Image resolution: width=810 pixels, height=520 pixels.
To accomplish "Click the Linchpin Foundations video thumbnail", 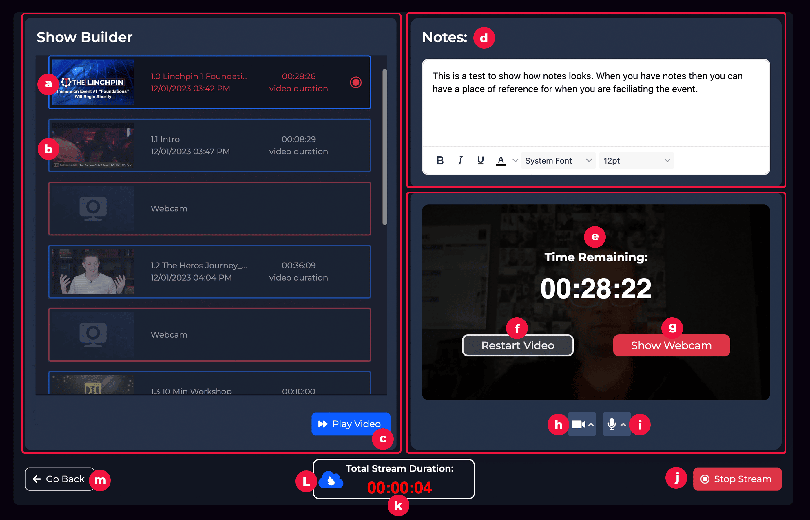I will click(x=93, y=83).
